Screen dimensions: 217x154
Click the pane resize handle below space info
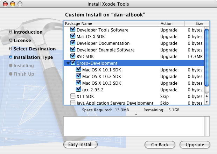click(136, 114)
